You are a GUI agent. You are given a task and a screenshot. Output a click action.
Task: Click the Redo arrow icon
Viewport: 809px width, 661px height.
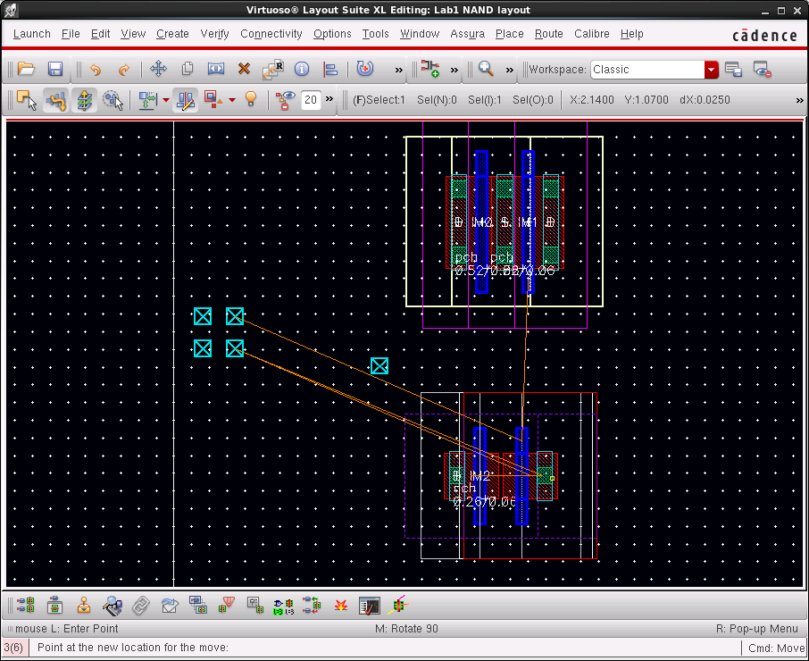point(124,69)
